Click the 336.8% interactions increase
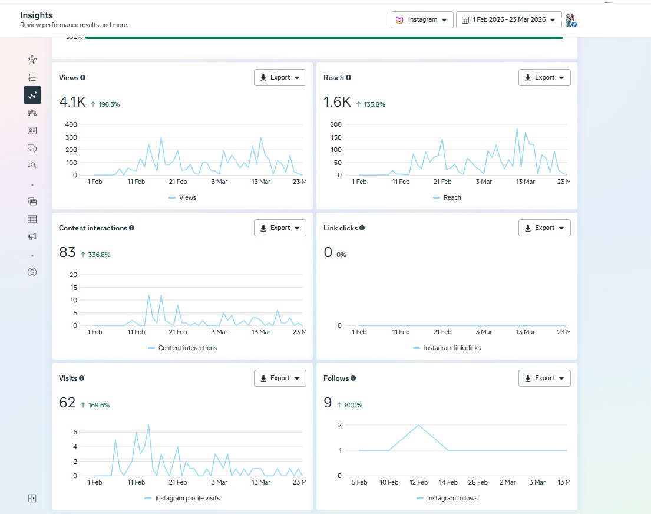 point(95,255)
